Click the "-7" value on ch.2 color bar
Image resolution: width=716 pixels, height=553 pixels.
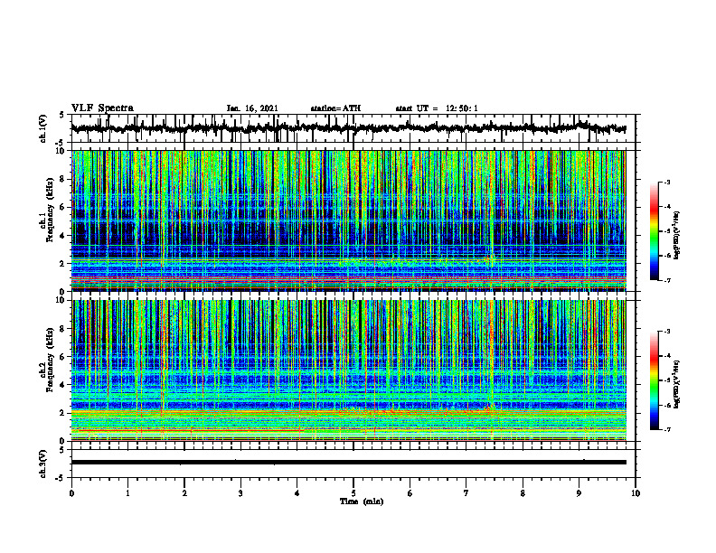click(x=666, y=429)
